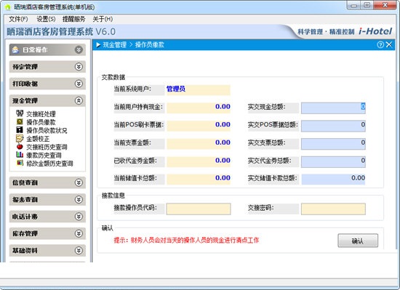Click the 实交储值卡款总额 field
Image resolution: width=400 pixels, height=290 pixels.
click(333, 179)
